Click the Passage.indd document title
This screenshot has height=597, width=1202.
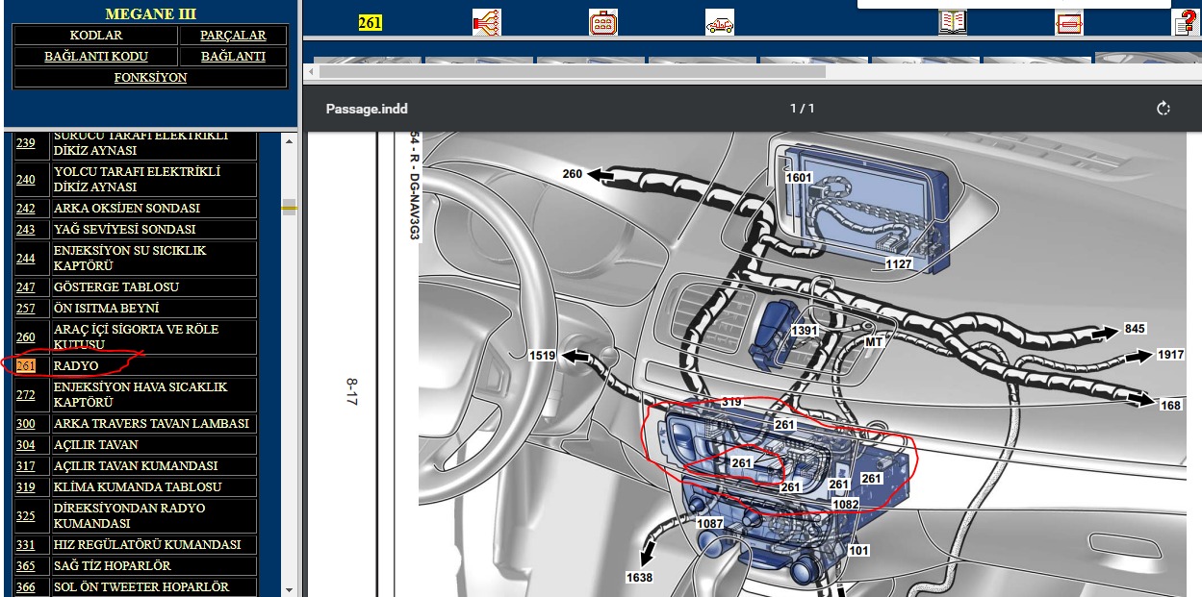(x=367, y=109)
